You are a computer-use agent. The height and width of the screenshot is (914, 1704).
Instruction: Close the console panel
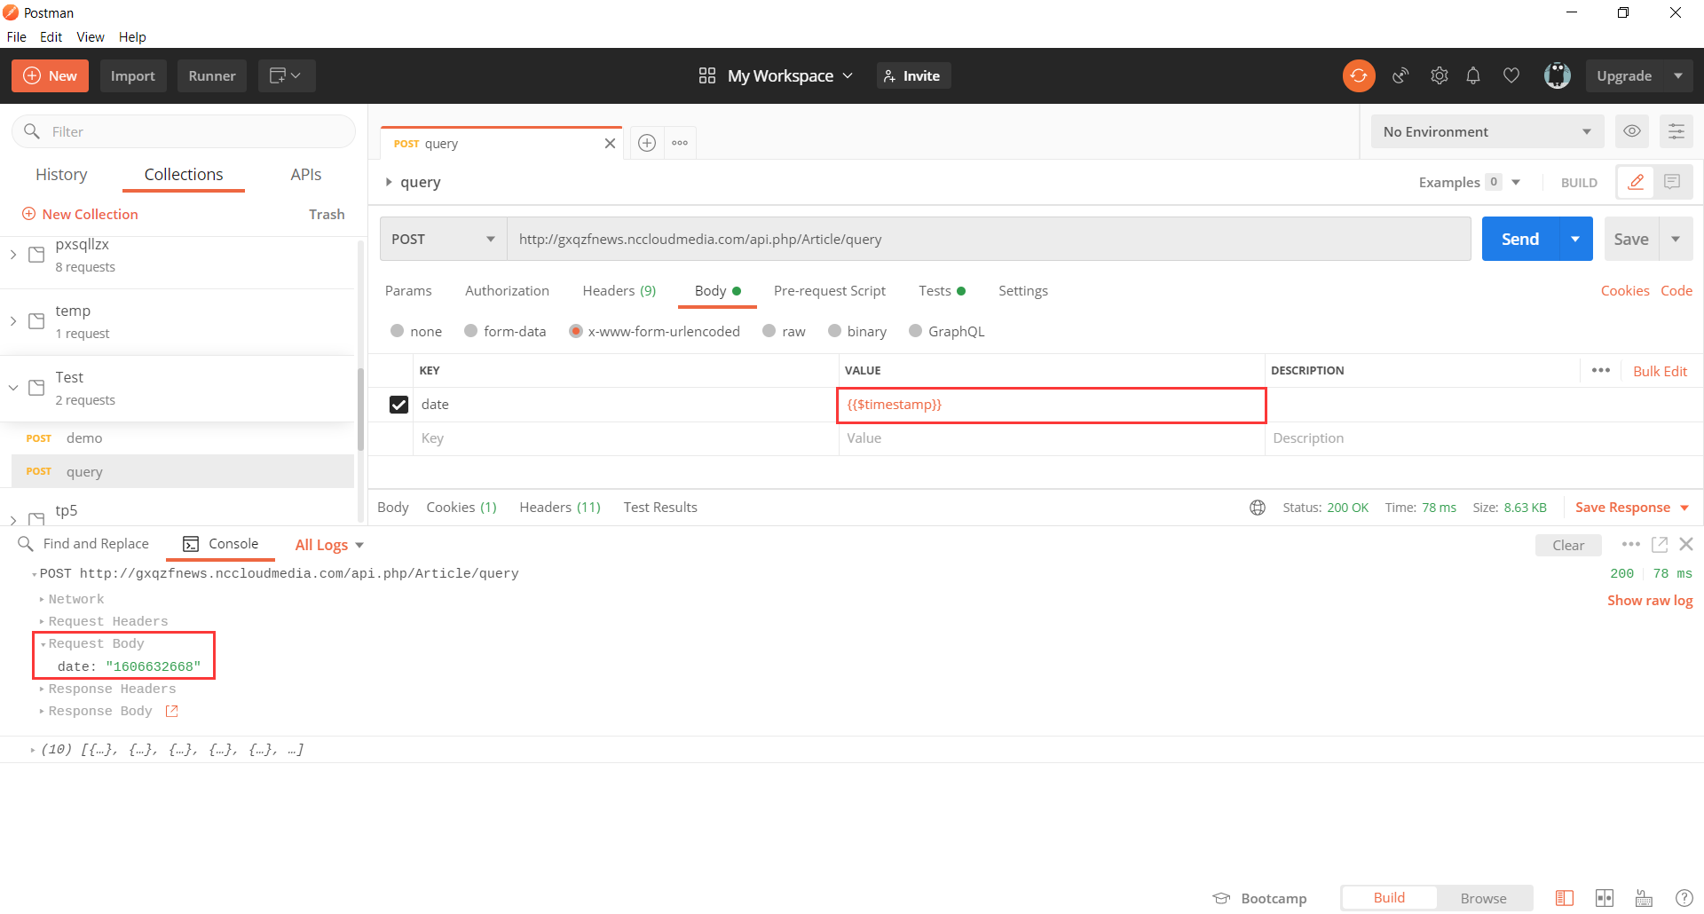[1686, 544]
